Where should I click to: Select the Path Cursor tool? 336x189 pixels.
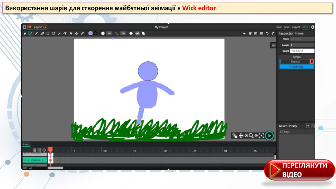pyautogui.click(x=65, y=33)
